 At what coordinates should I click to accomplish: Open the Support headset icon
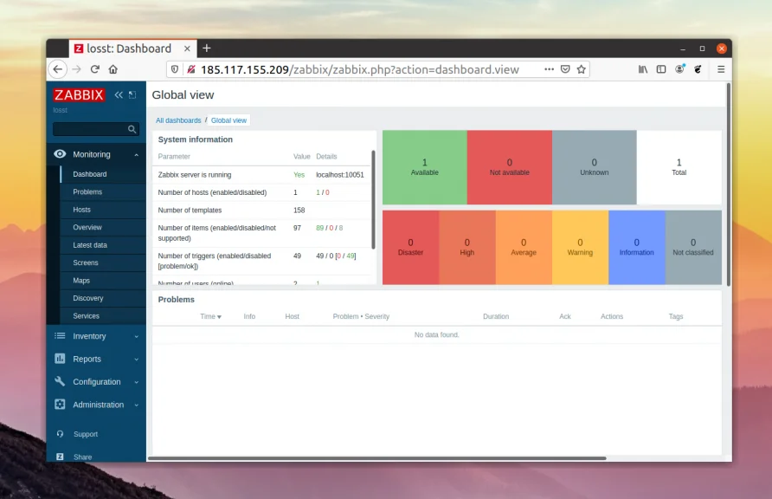pyautogui.click(x=60, y=434)
